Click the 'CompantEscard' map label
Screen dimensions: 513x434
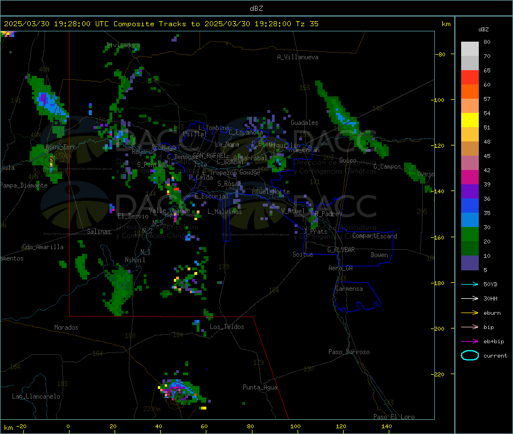374,236
